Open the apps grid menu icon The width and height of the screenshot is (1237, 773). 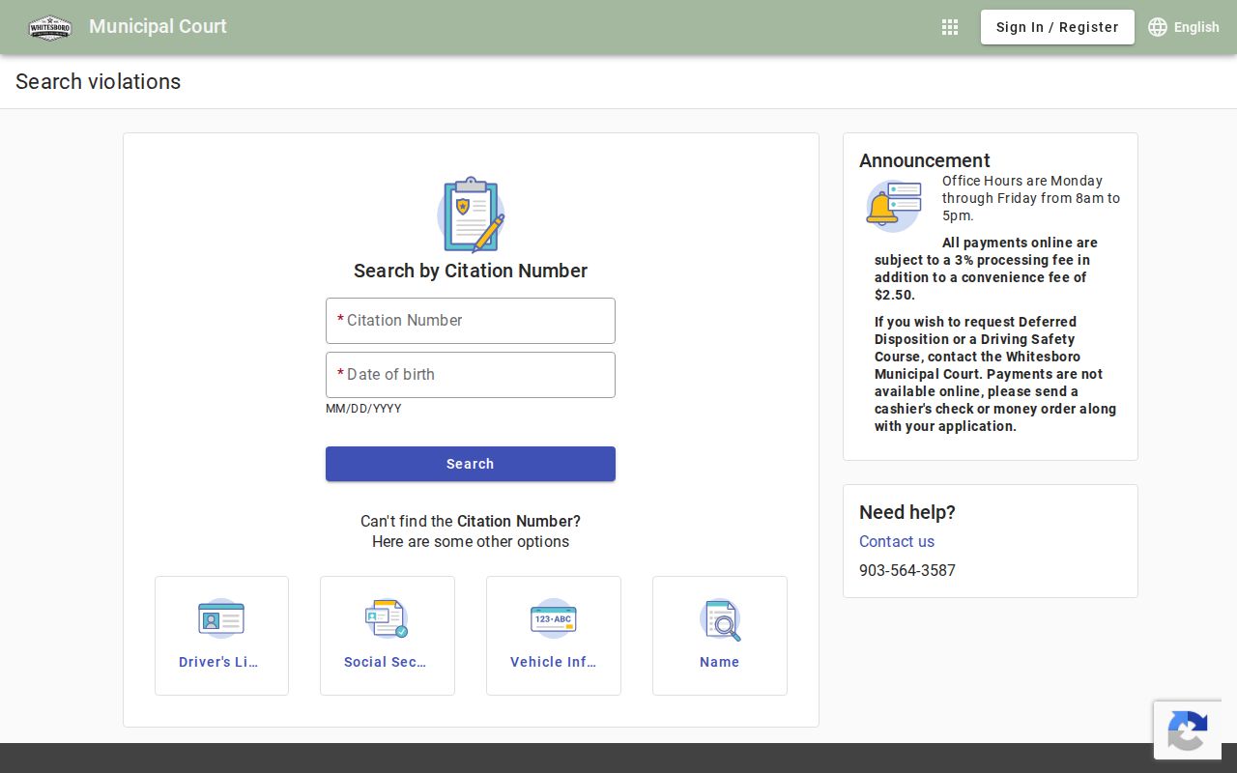(x=950, y=27)
